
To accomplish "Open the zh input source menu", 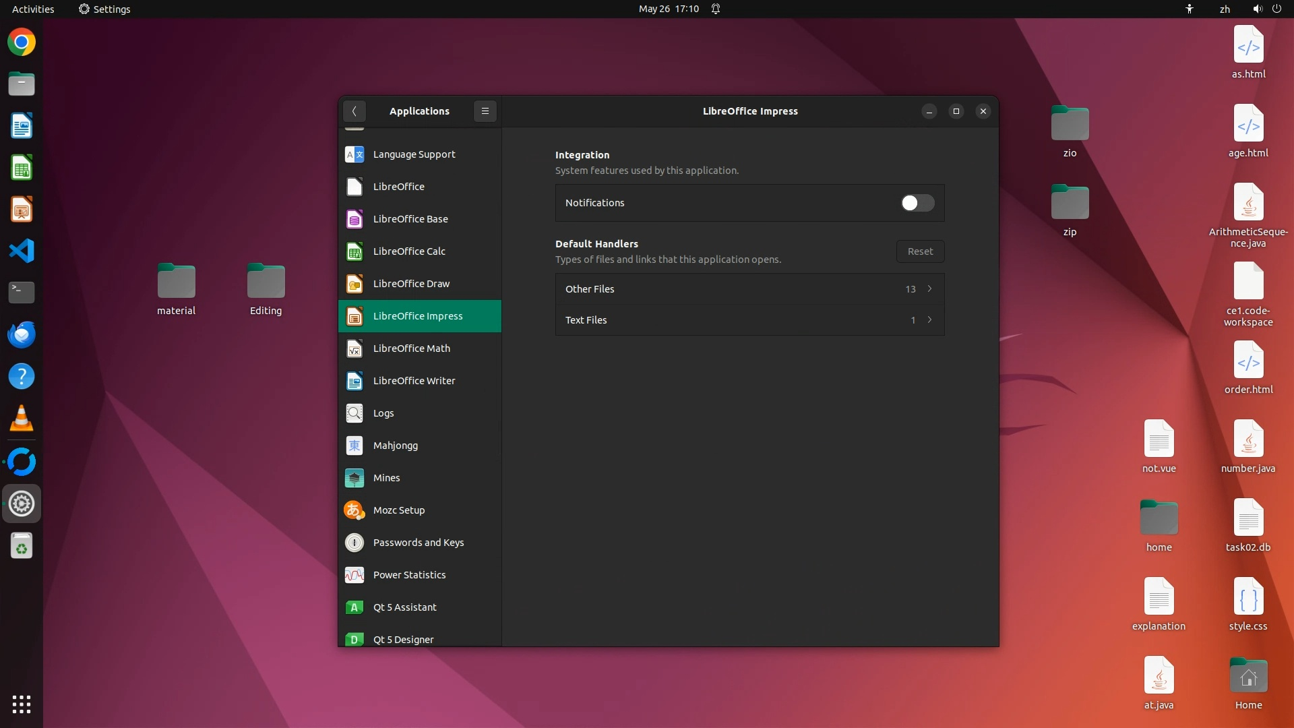I will coord(1225,9).
